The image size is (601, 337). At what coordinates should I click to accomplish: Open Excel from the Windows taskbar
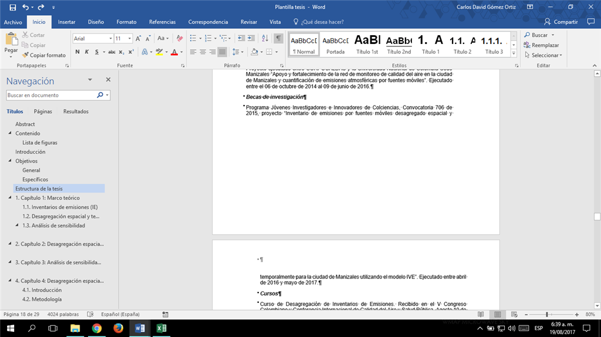[161, 328]
